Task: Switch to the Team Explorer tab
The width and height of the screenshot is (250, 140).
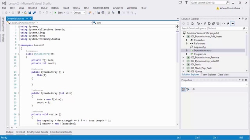Action: point(208,75)
